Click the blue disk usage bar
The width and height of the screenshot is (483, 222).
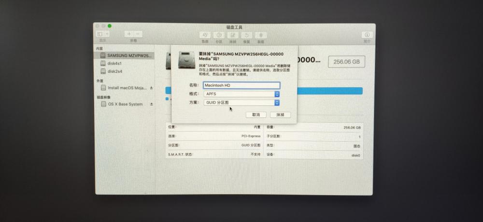(x=330, y=91)
